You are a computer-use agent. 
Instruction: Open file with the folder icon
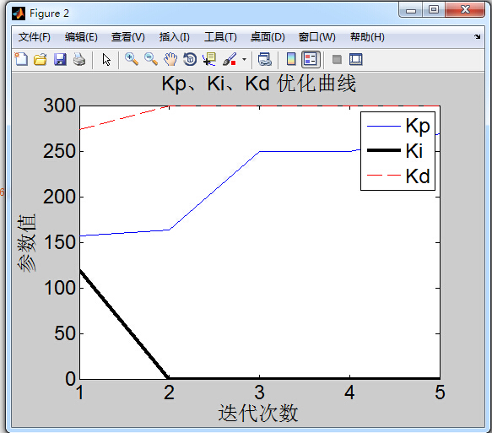41,59
